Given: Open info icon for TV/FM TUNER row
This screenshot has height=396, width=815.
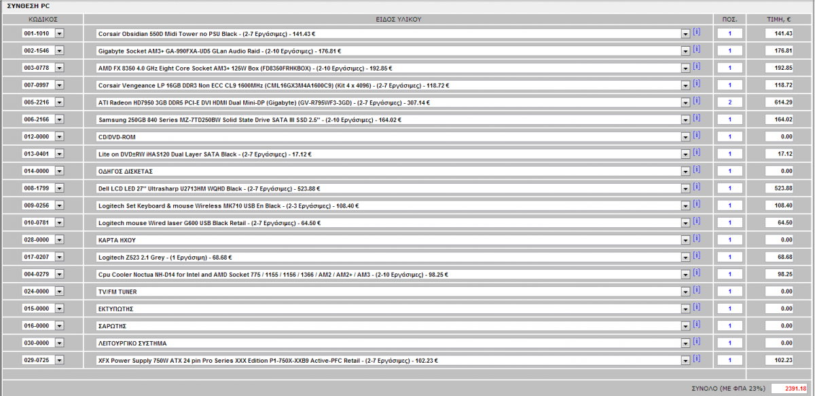Looking at the screenshot, I should coord(697,290).
